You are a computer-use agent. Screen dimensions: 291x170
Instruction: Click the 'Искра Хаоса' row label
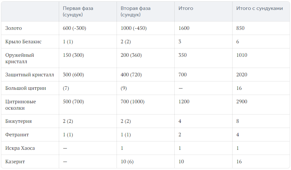20,148
